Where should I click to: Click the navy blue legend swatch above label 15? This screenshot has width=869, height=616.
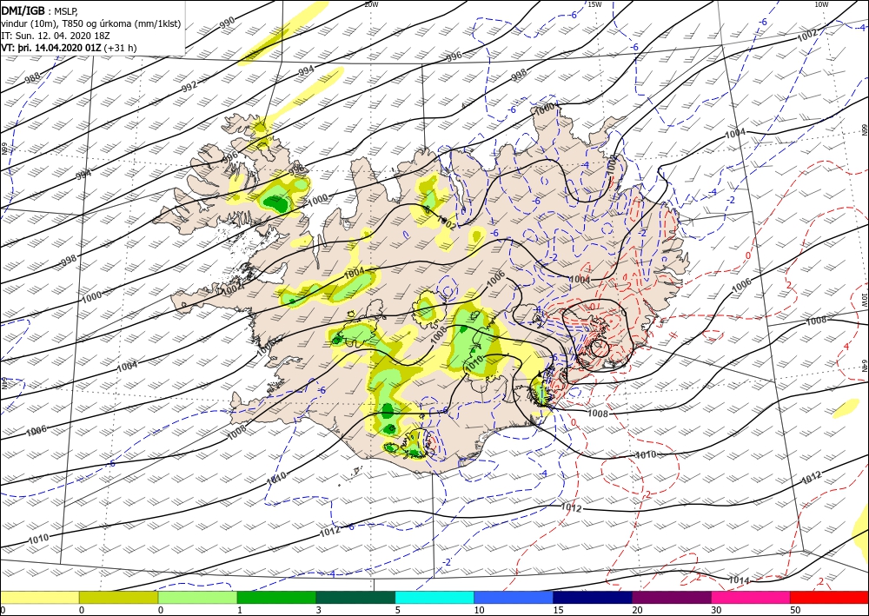tap(593, 597)
